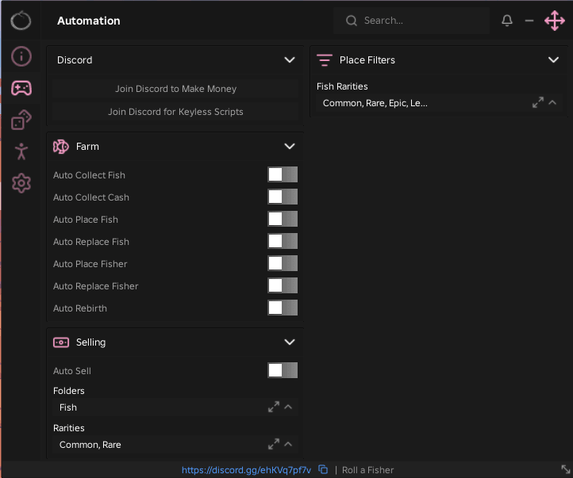Collapse the Place Filters section chevron
This screenshot has height=478, width=573.
(x=554, y=59)
